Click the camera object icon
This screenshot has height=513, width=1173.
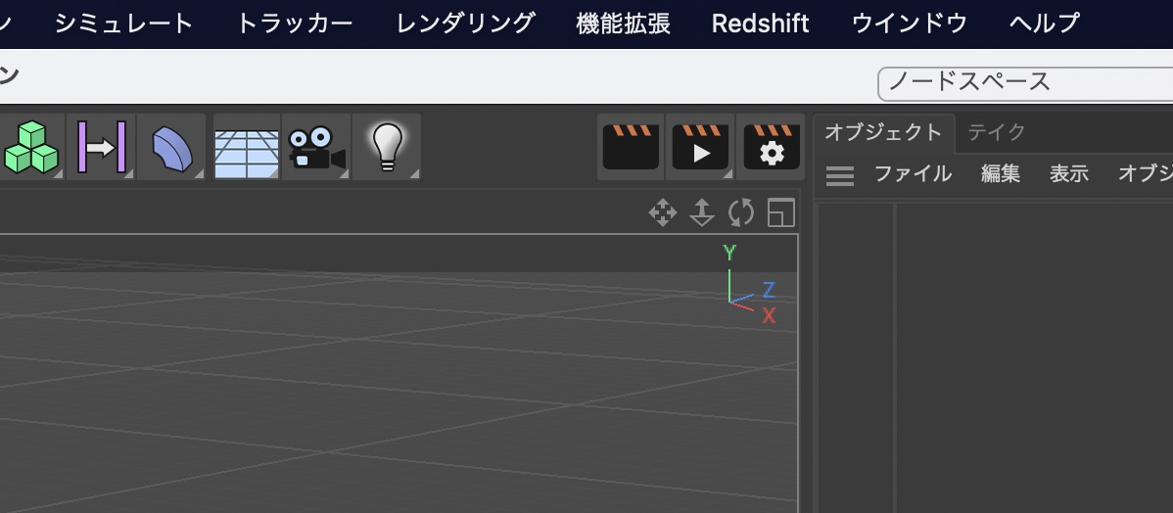[316, 148]
